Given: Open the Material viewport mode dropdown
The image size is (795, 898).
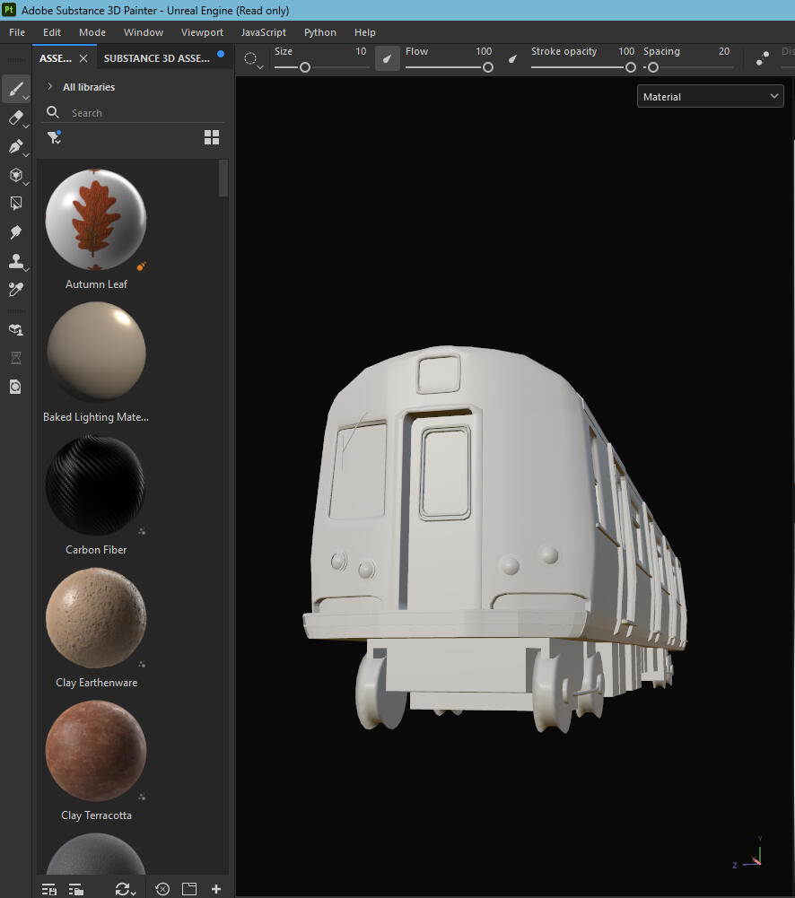Looking at the screenshot, I should click(711, 97).
